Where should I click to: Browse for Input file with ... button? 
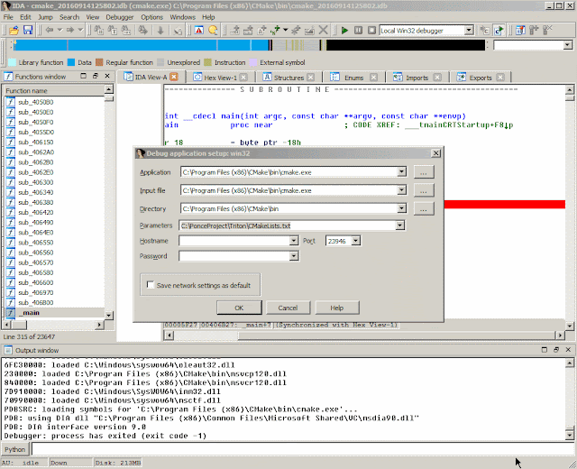[x=424, y=190]
